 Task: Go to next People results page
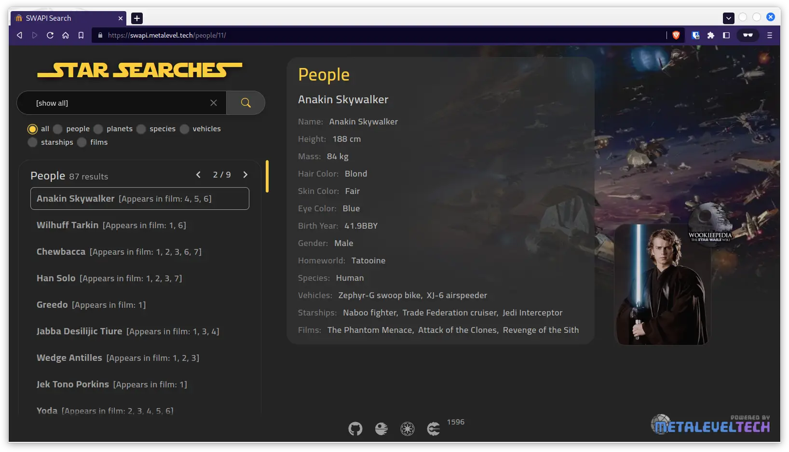245,175
